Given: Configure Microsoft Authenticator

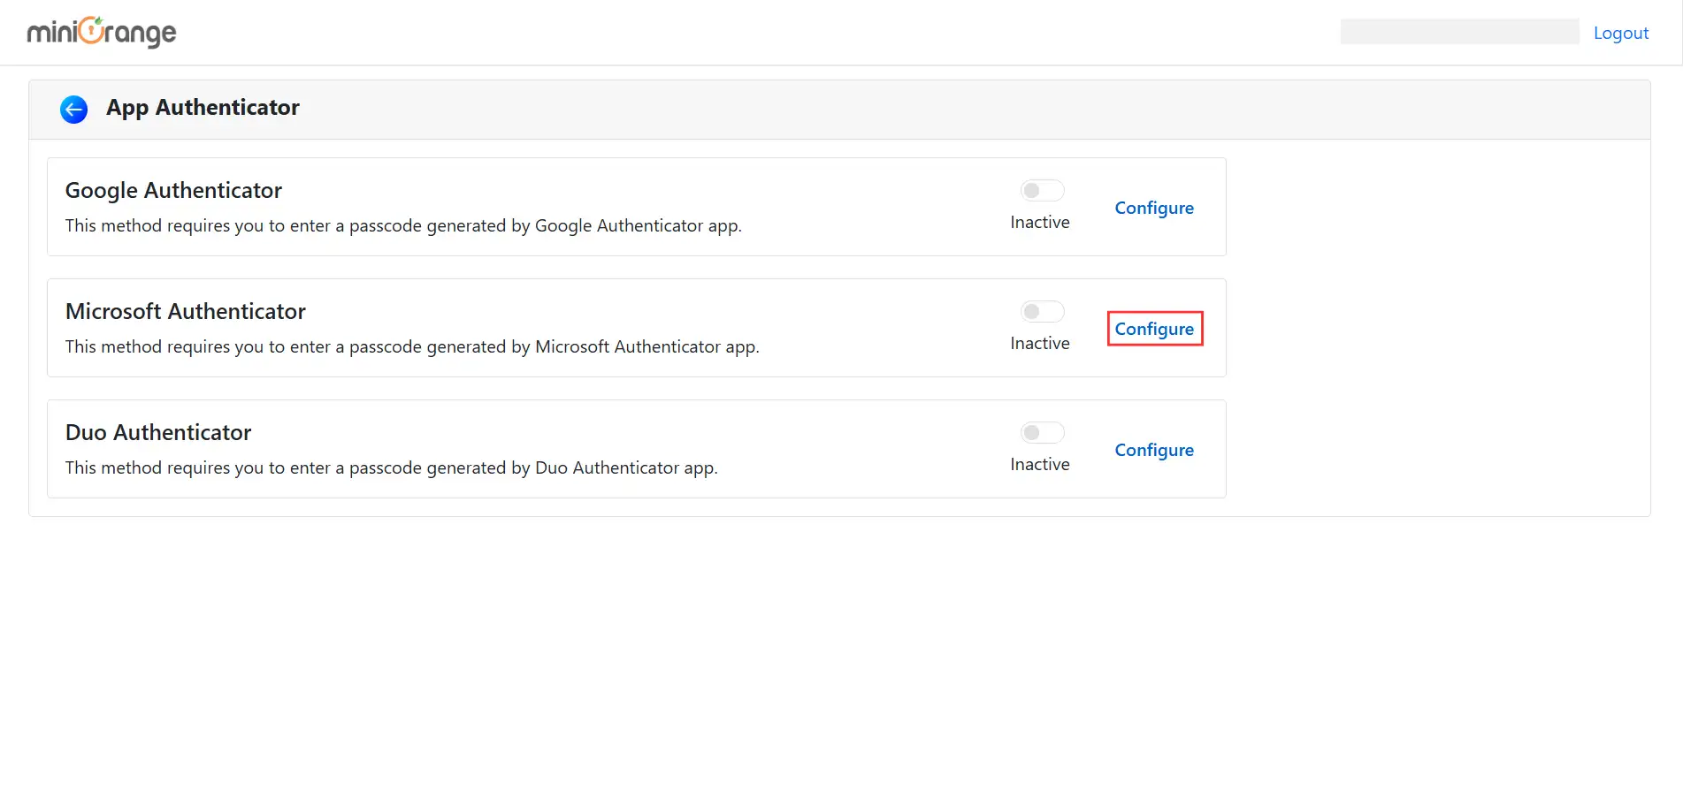Looking at the screenshot, I should (x=1154, y=329).
